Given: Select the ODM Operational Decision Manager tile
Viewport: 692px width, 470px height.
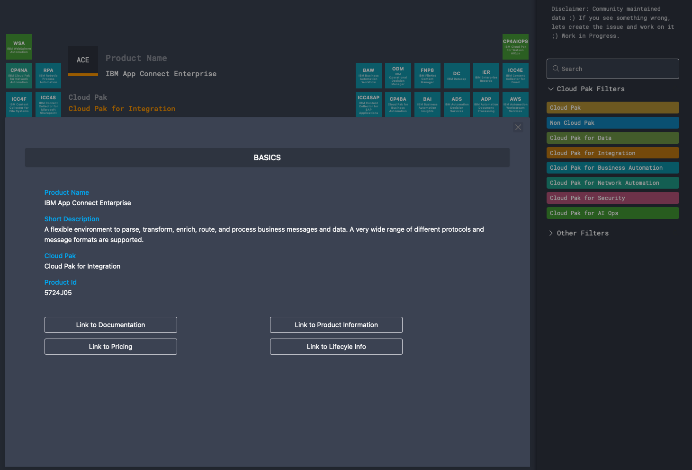Looking at the screenshot, I should pos(398,76).
